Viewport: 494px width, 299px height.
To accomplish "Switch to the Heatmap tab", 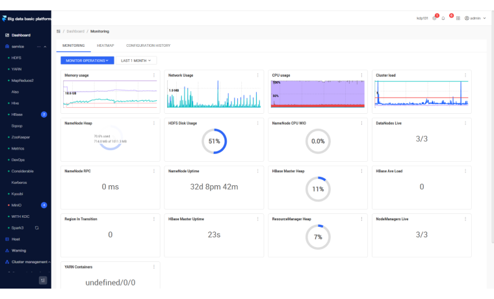I will [105, 45].
